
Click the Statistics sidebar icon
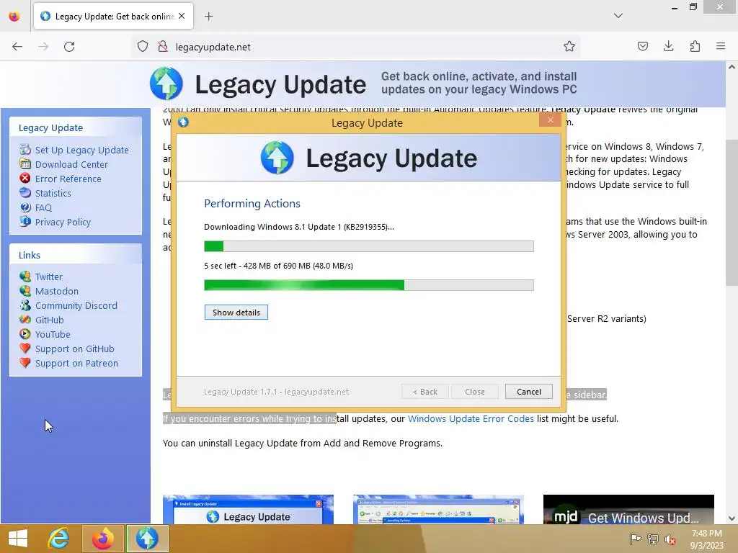[x=25, y=193]
